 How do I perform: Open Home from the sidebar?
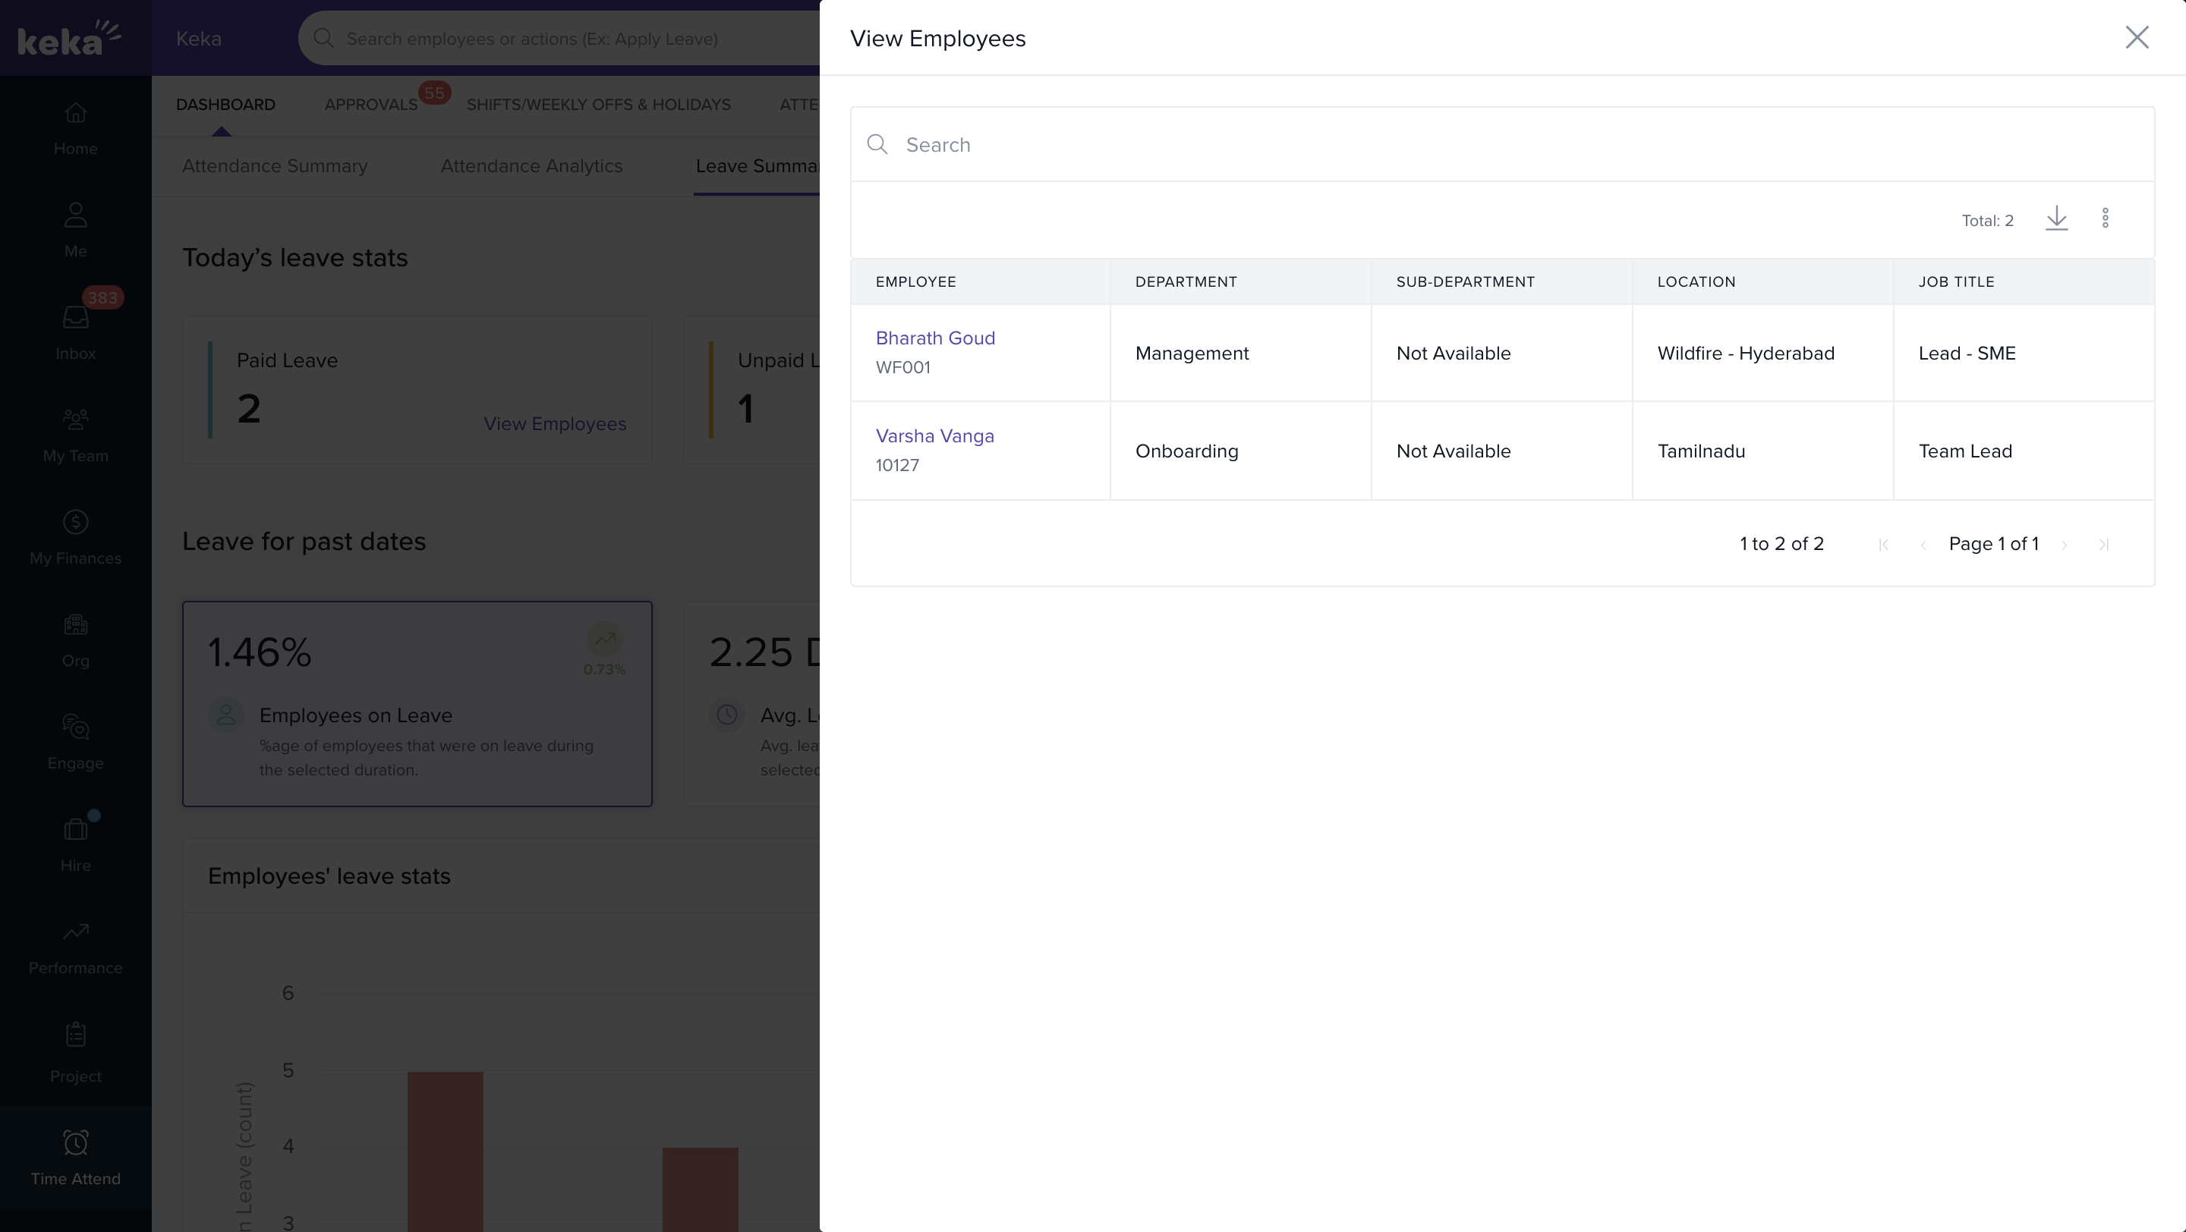pyautogui.click(x=76, y=128)
